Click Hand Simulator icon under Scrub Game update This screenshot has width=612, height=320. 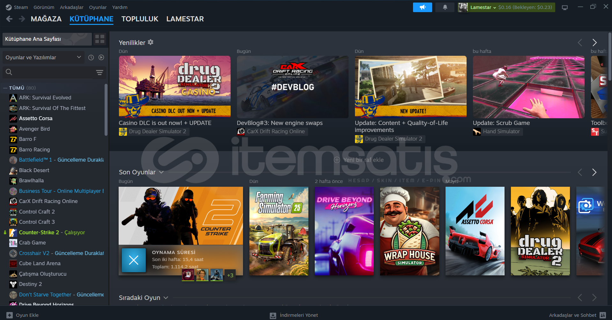click(477, 132)
